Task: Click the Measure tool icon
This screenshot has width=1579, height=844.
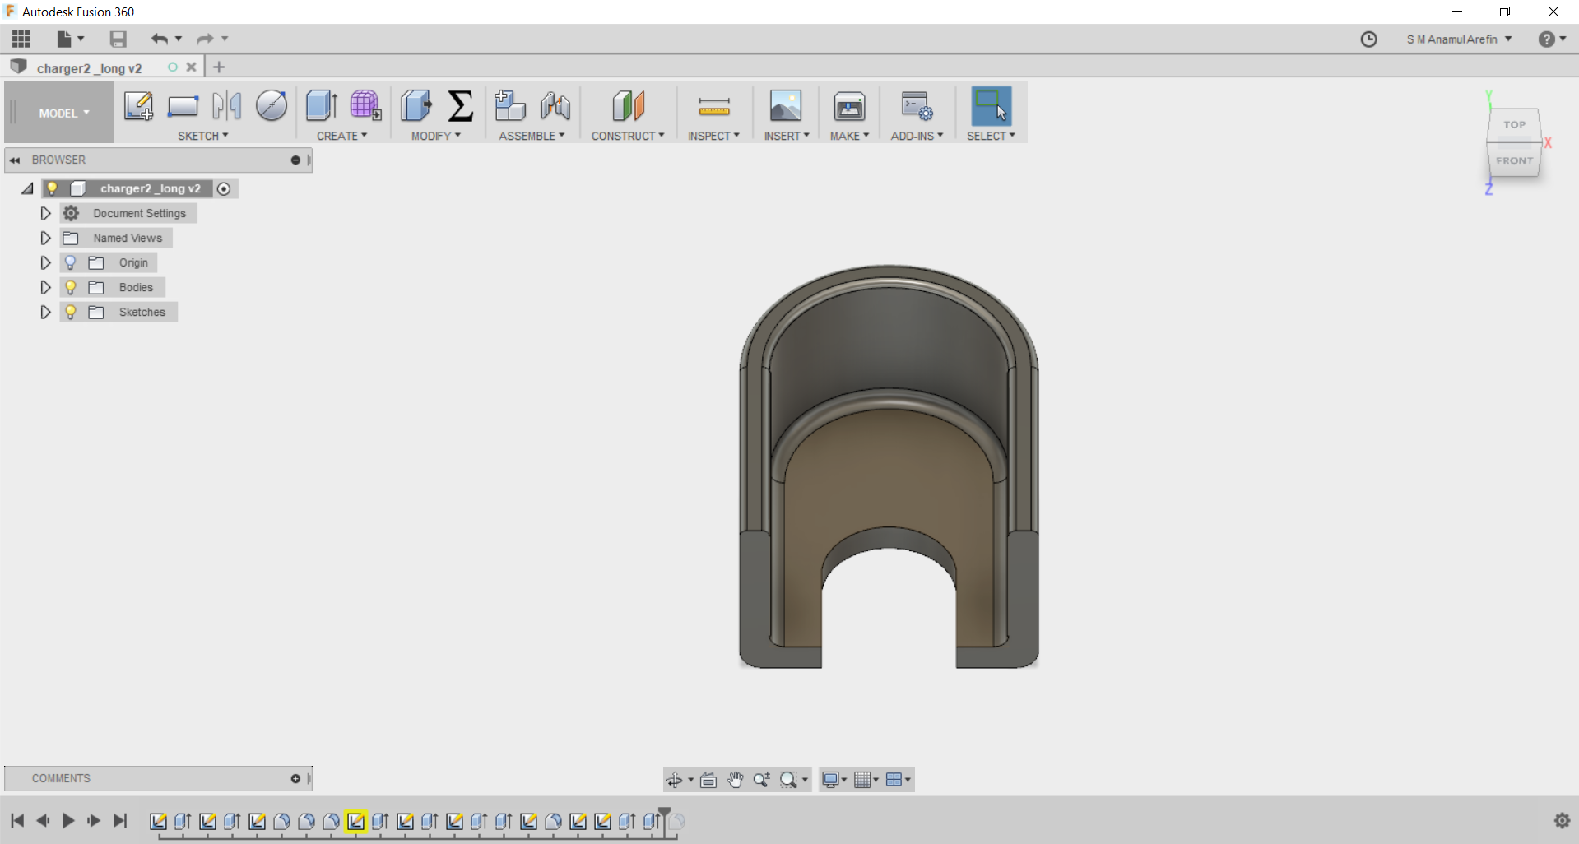Action: point(713,106)
